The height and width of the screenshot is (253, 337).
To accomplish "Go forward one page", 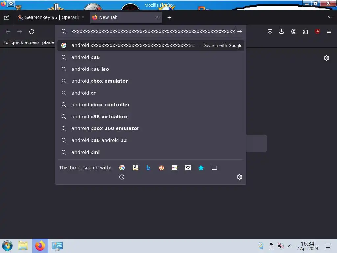I will [20, 32].
